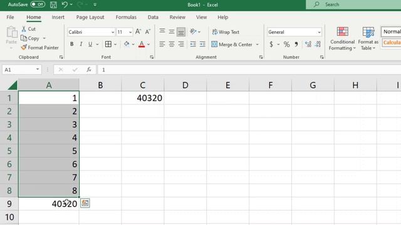
Task: Open the Formulas tab
Action: tap(126, 17)
